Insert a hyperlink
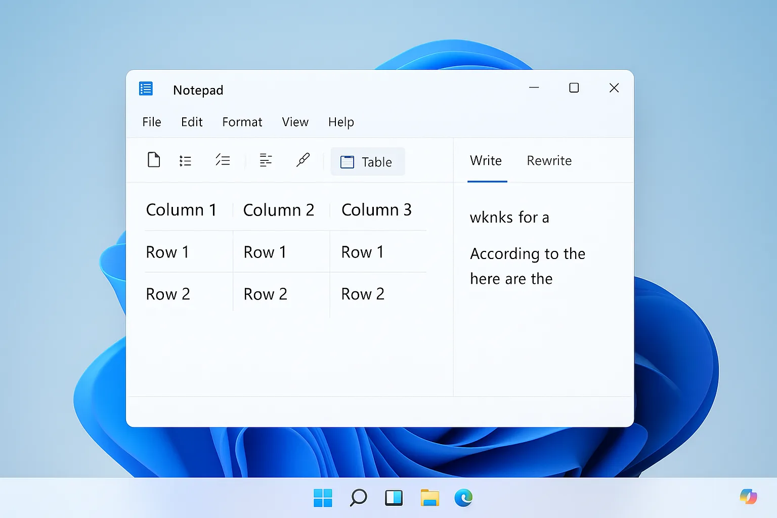Image resolution: width=777 pixels, height=518 pixels. click(303, 160)
